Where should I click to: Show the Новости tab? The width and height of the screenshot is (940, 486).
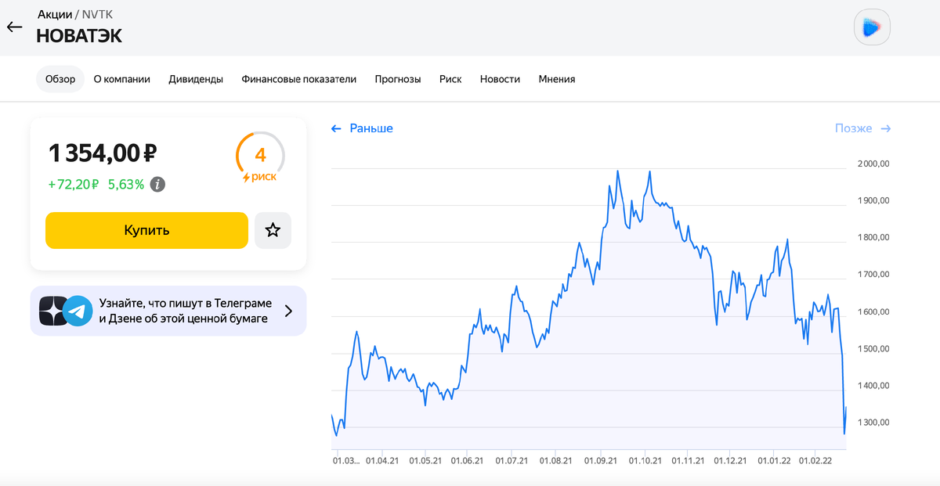[500, 79]
